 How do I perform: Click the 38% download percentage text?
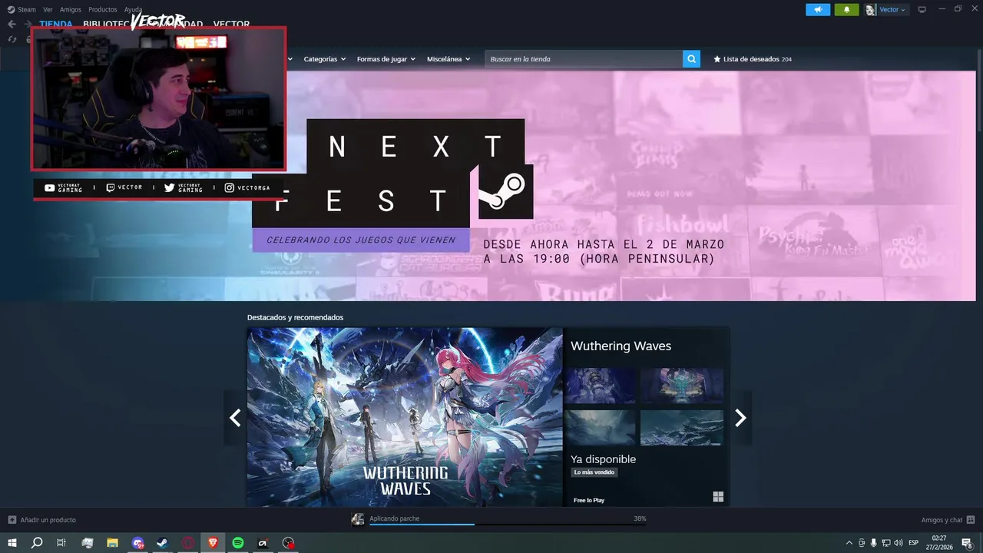[640, 518]
